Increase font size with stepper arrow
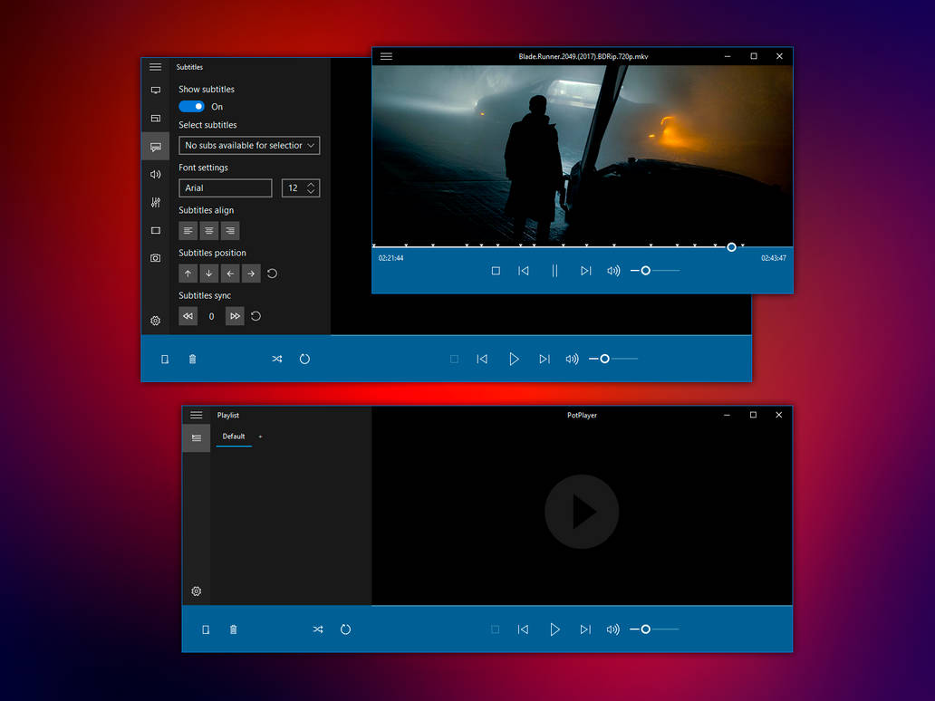935x701 pixels. click(311, 184)
